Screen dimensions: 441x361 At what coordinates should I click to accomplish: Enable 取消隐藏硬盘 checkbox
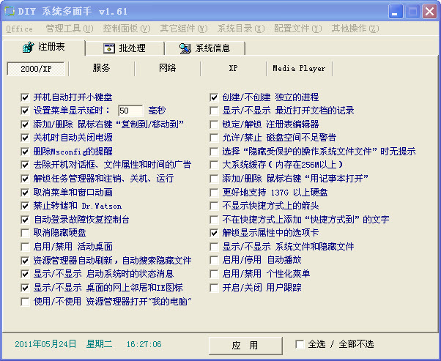[26, 232]
